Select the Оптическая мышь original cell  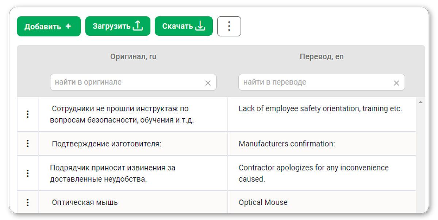coord(133,202)
